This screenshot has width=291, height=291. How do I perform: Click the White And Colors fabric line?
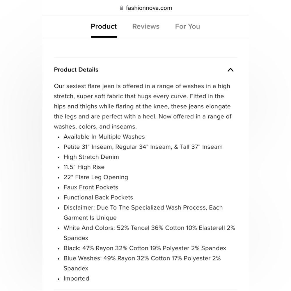(x=149, y=228)
